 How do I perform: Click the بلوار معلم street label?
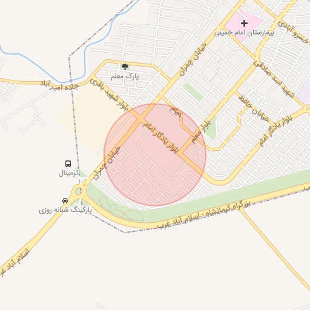(201, 132)
